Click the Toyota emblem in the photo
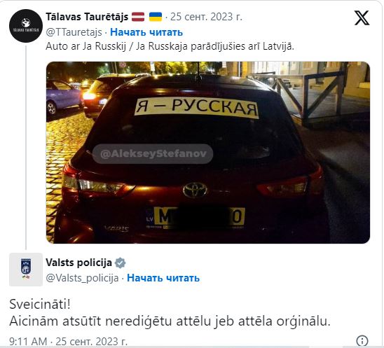 point(195,190)
